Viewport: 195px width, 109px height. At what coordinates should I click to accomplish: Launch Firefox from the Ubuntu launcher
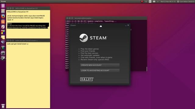3,16
